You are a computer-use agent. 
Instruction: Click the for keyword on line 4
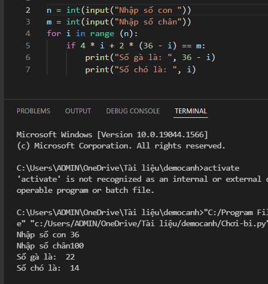[x=54, y=34]
